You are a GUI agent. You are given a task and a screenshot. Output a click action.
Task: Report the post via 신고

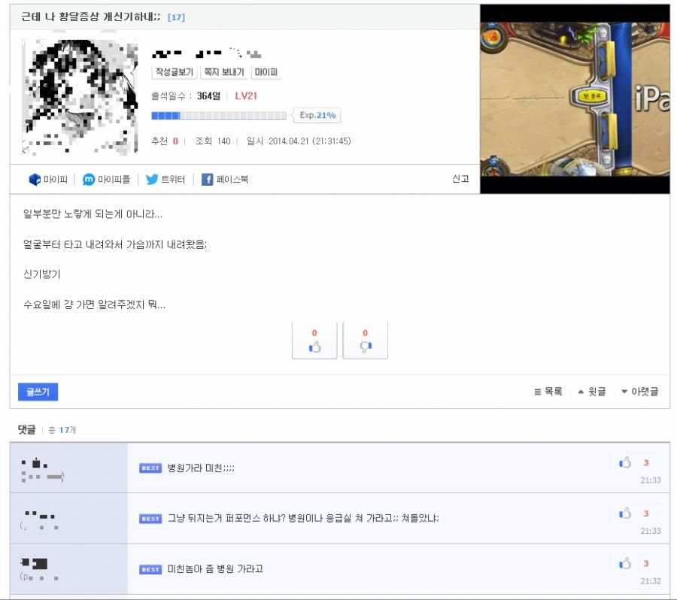pyautogui.click(x=460, y=179)
